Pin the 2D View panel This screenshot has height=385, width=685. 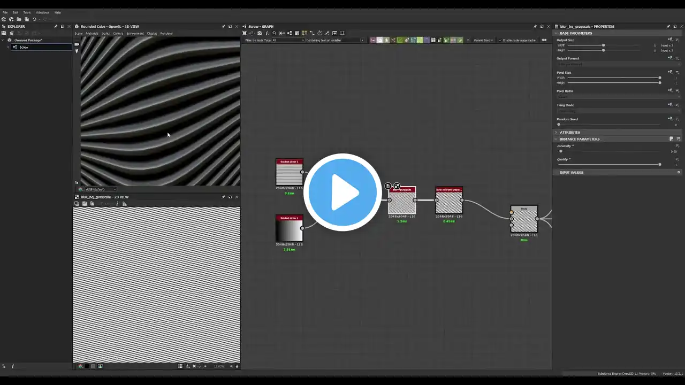pos(224,197)
